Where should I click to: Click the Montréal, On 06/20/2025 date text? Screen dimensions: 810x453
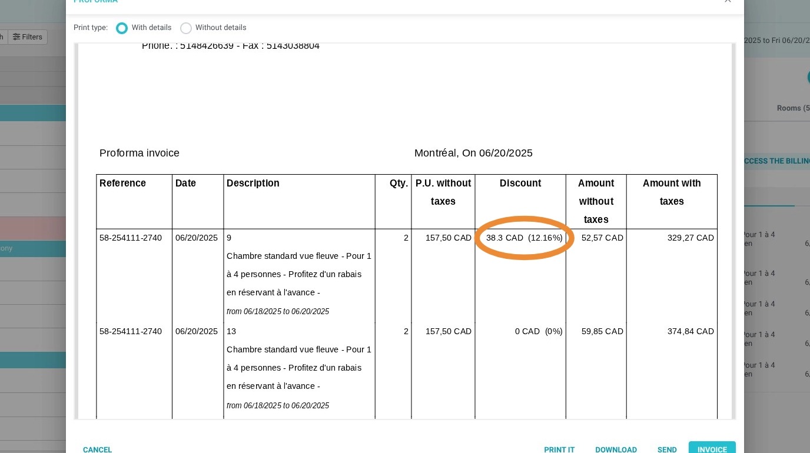pos(473,153)
